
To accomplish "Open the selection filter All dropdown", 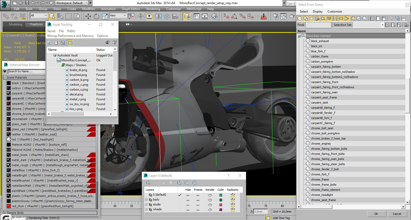I will [39, 16].
